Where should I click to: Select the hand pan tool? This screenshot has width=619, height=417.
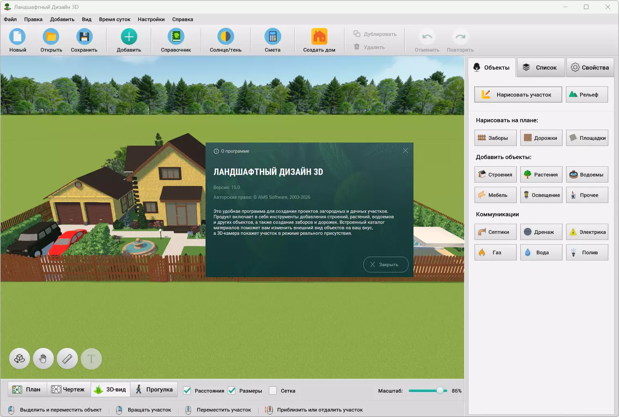pyautogui.click(x=43, y=359)
